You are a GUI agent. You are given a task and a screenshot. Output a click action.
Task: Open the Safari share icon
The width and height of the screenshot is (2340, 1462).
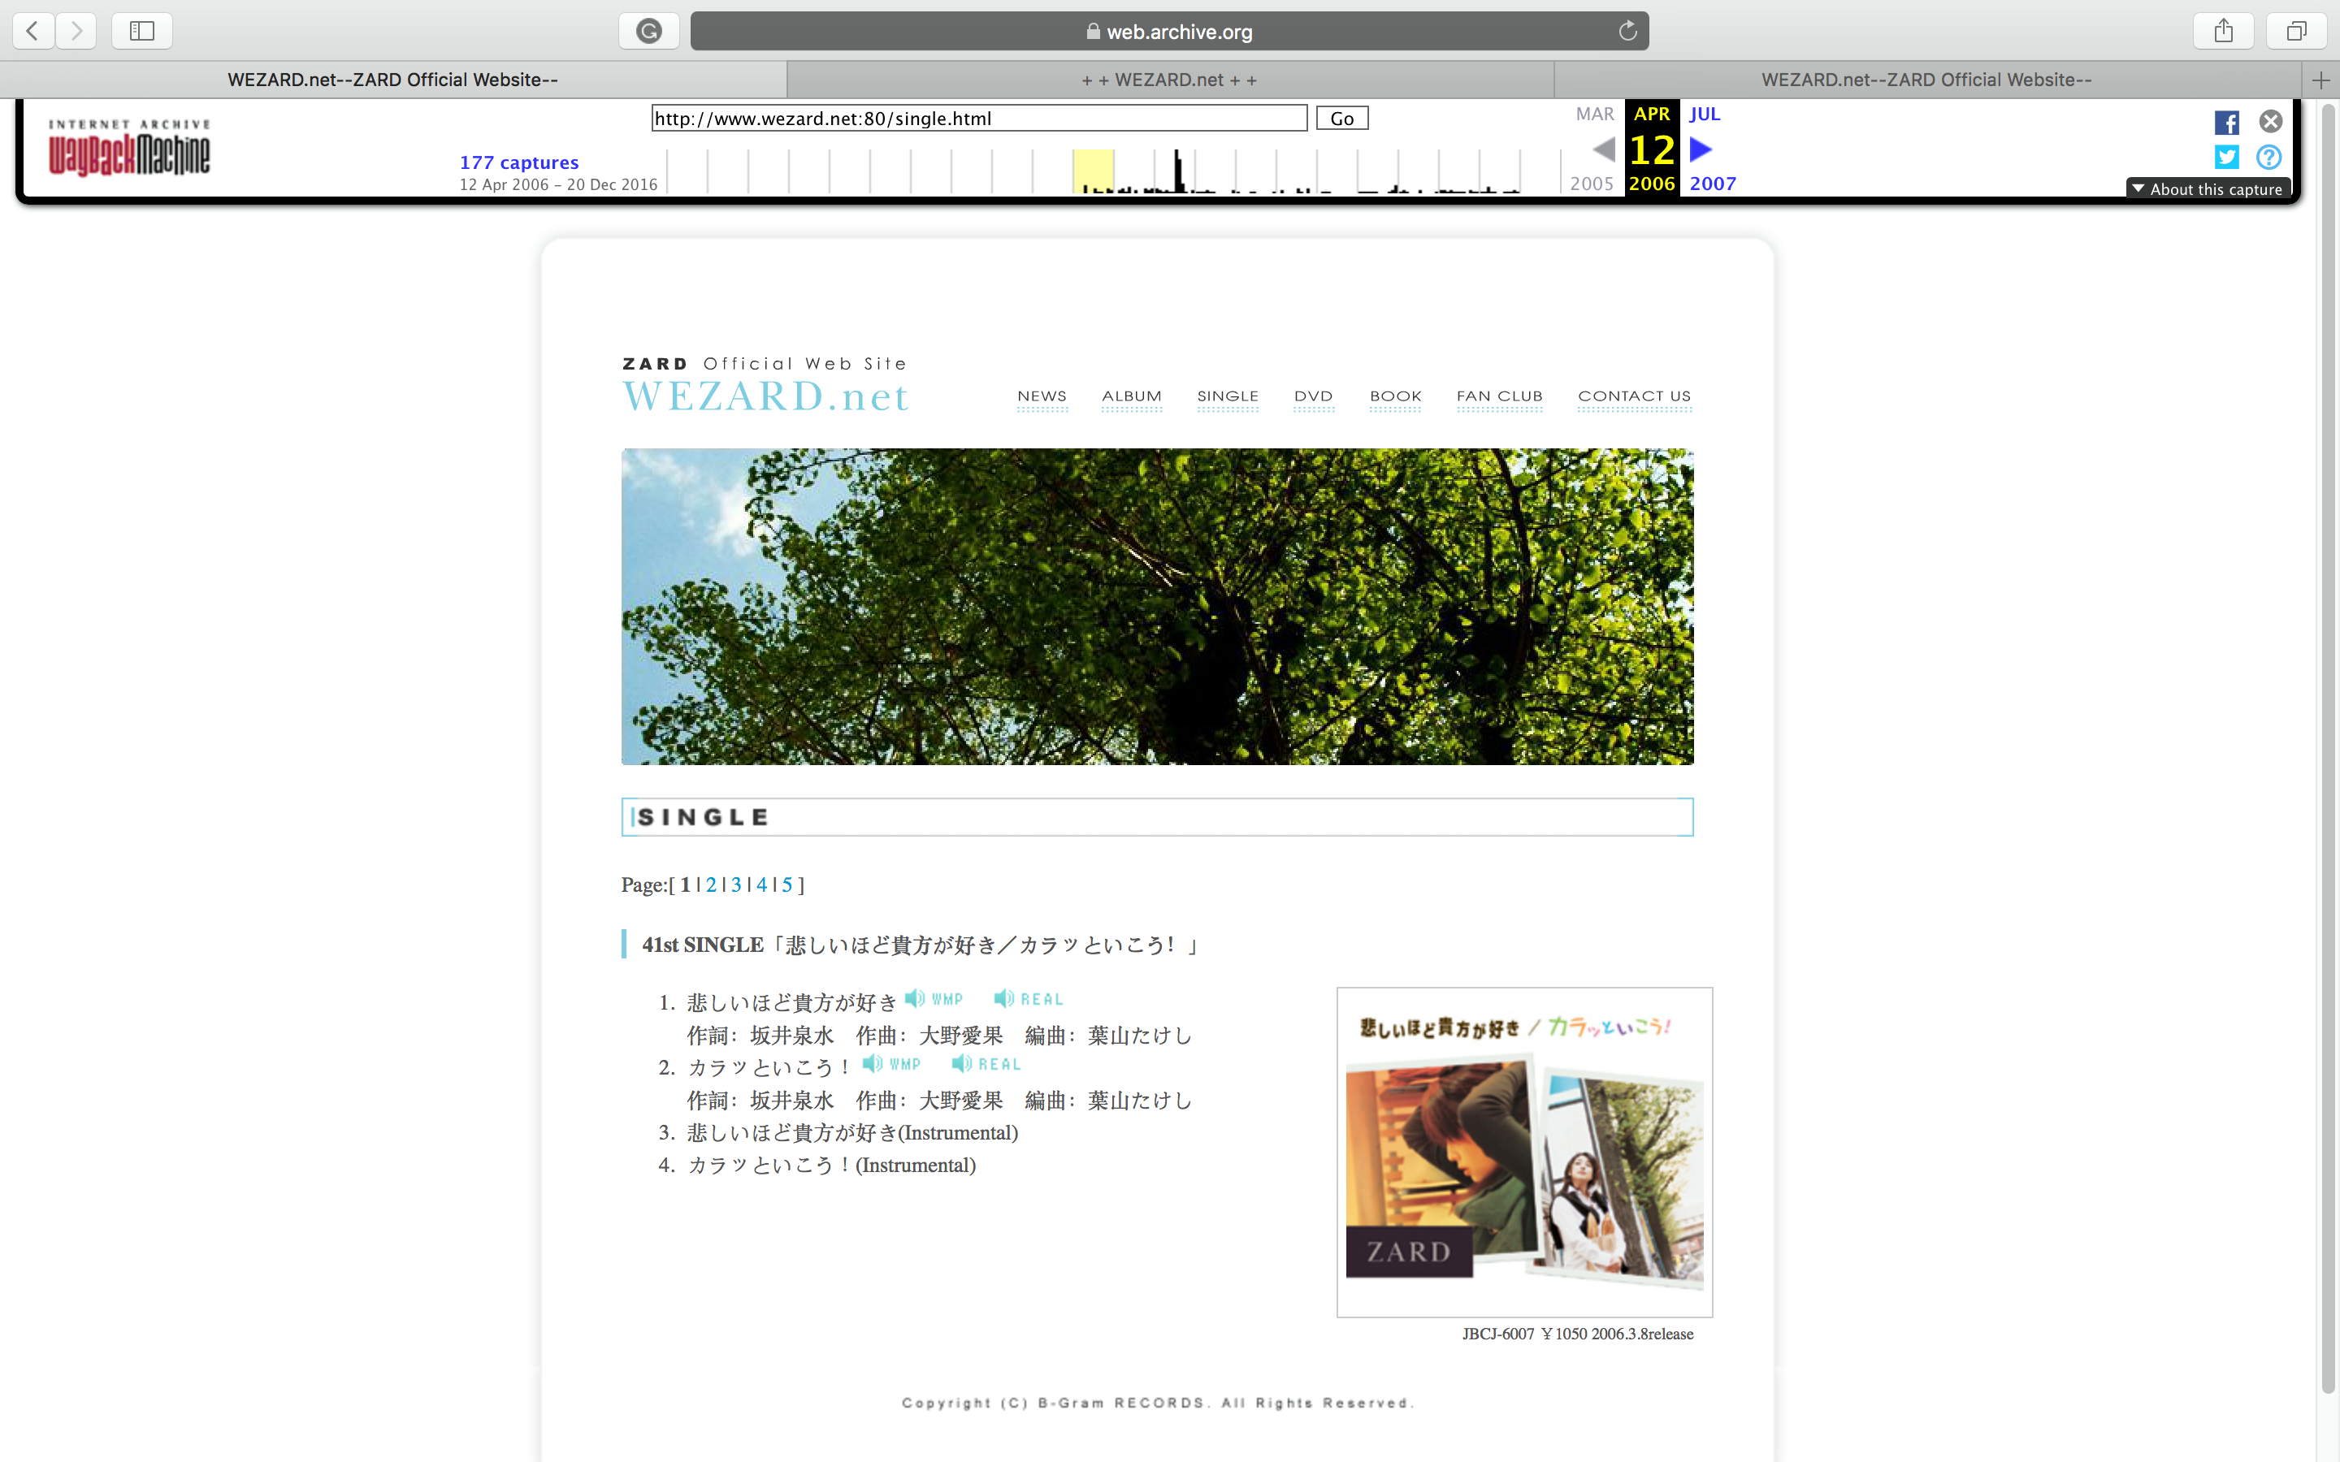(x=2223, y=31)
